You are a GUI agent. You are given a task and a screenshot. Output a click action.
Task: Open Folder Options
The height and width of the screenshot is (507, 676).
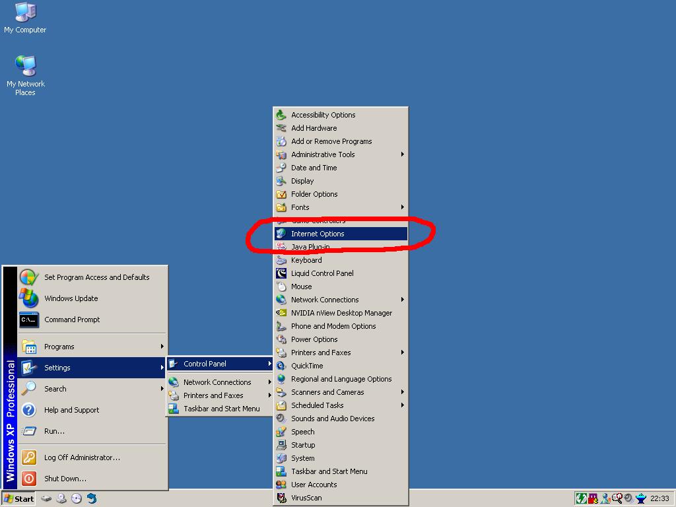point(341,194)
